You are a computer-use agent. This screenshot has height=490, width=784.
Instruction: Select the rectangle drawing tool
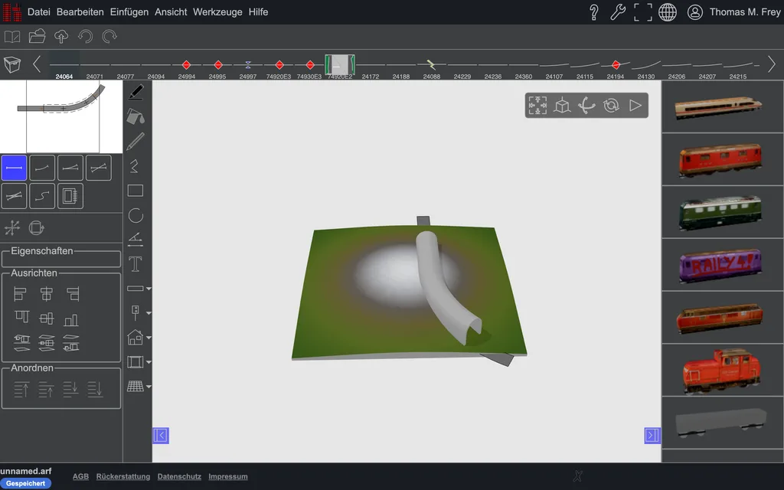(x=136, y=191)
